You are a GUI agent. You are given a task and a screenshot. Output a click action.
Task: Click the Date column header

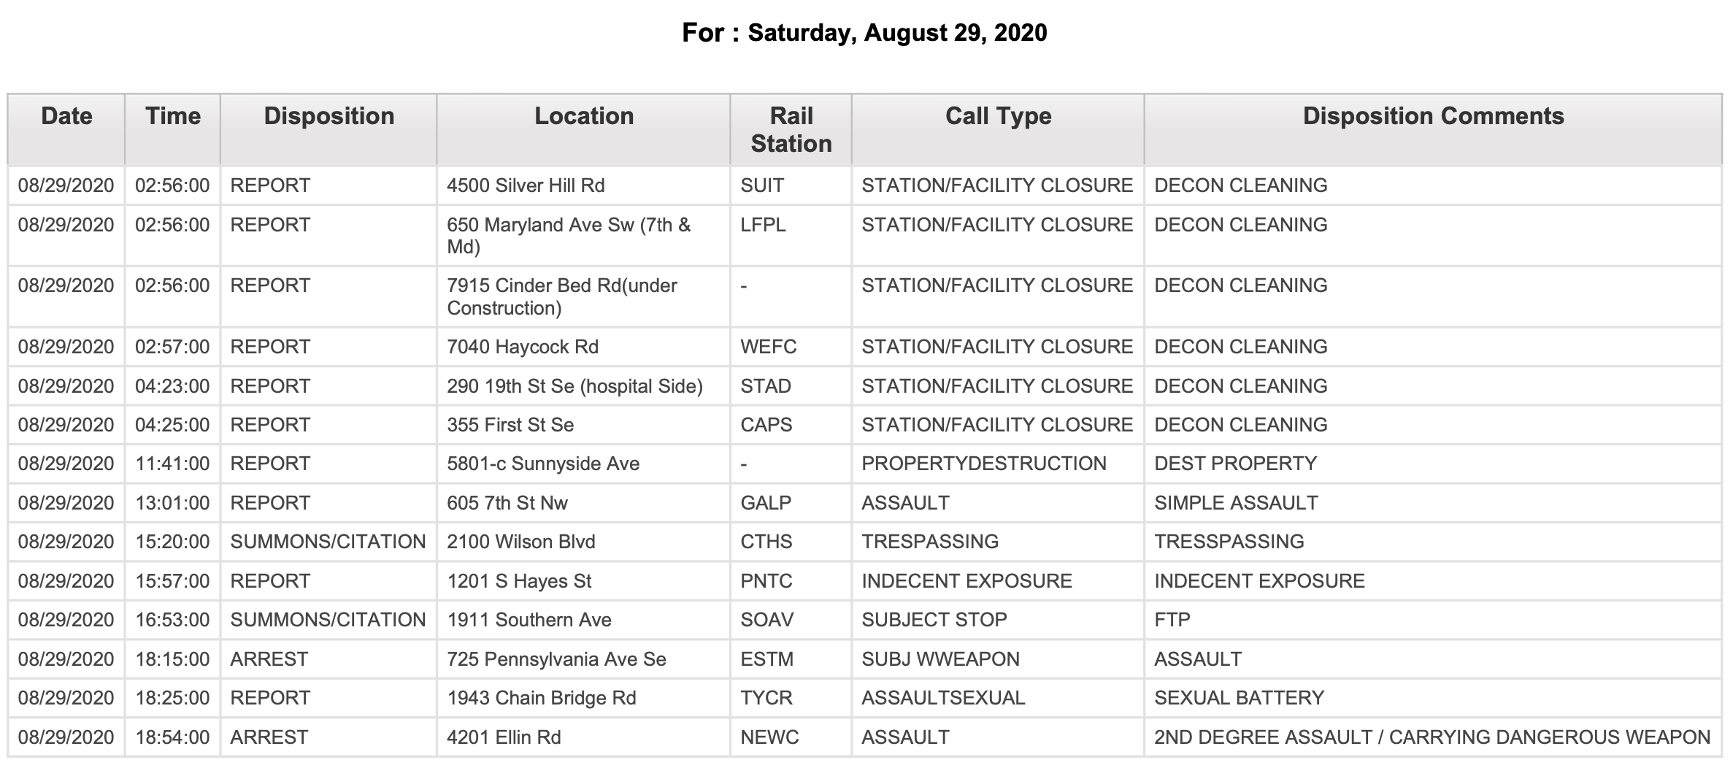[66, 129]
